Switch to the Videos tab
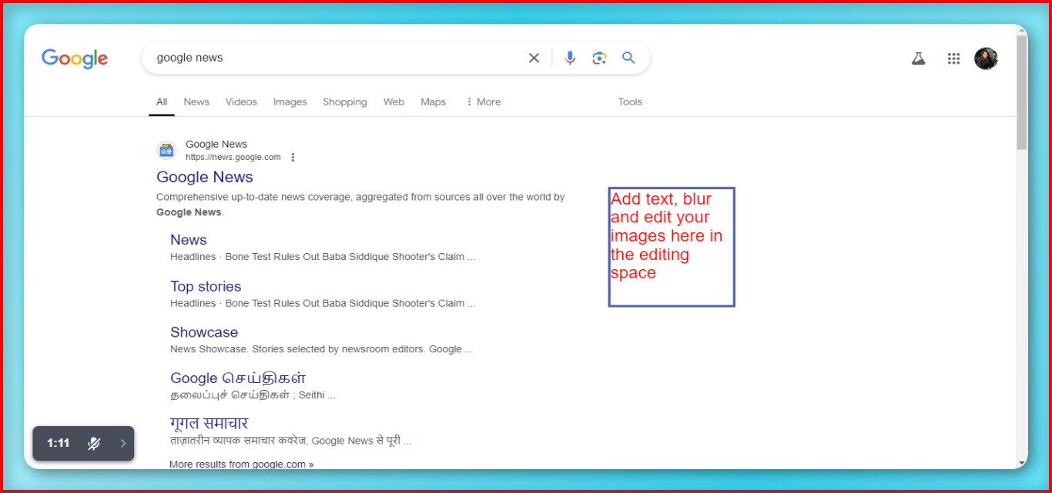Image resolution: width=1052 pixels, height=493 pixels. coord(241,102)
